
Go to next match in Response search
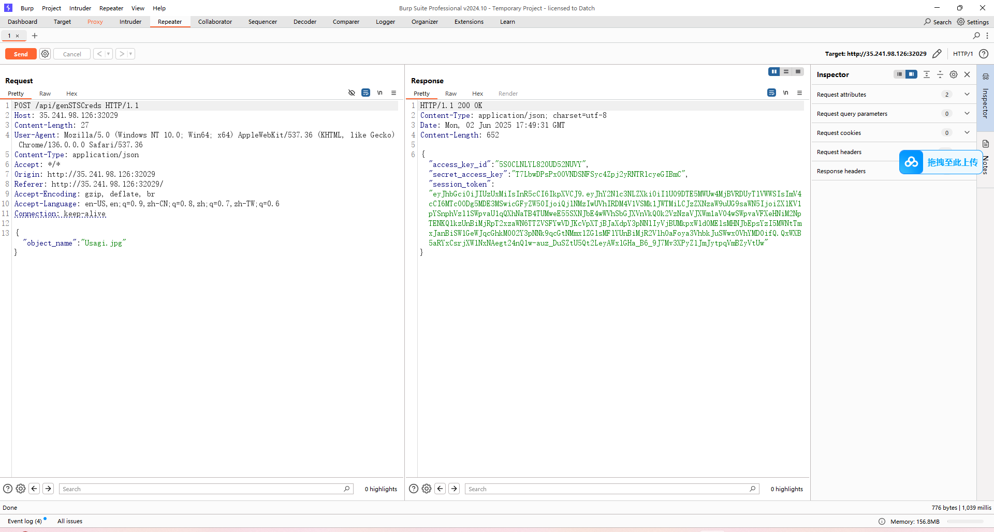[454, 489]
